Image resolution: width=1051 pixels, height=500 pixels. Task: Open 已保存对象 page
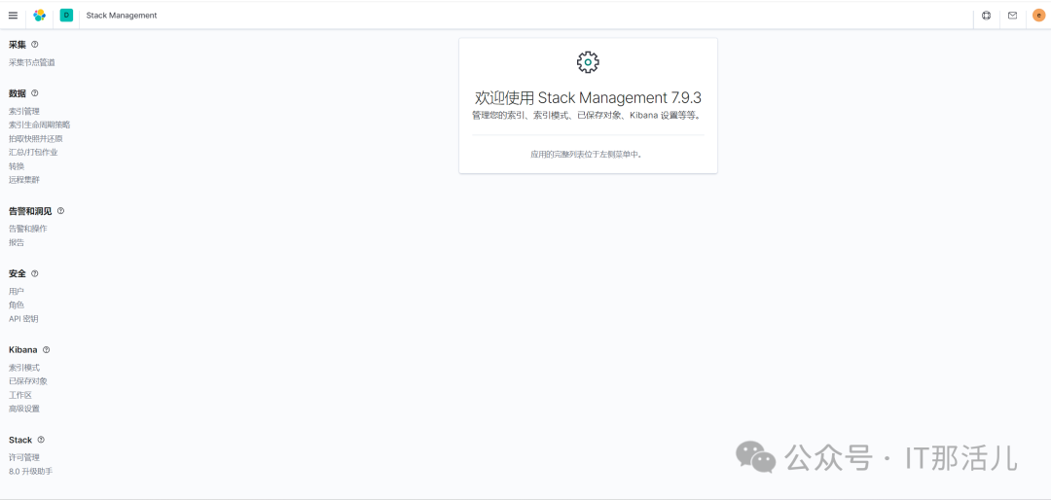[x=27, y=381]
